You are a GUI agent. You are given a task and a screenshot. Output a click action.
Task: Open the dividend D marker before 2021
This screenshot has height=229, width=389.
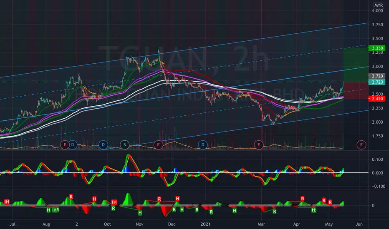(x=203, y=144)
